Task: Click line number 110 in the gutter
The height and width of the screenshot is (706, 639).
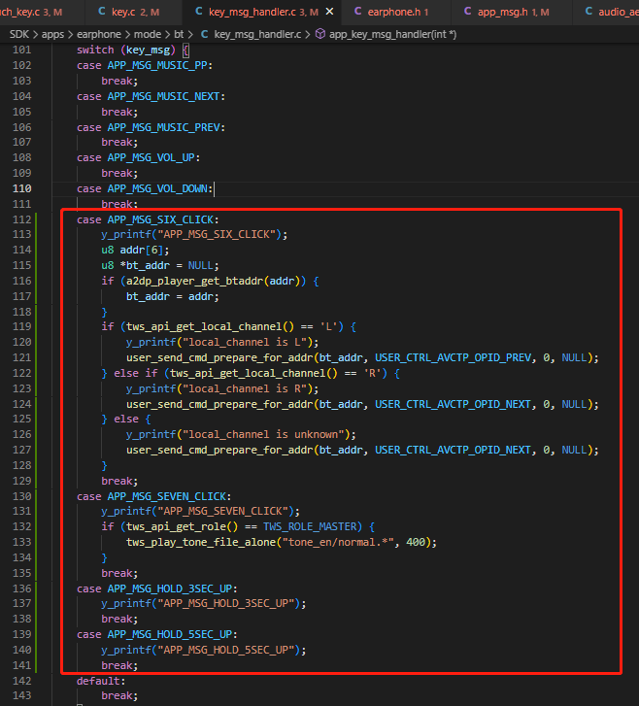Action: coord(22,188)
